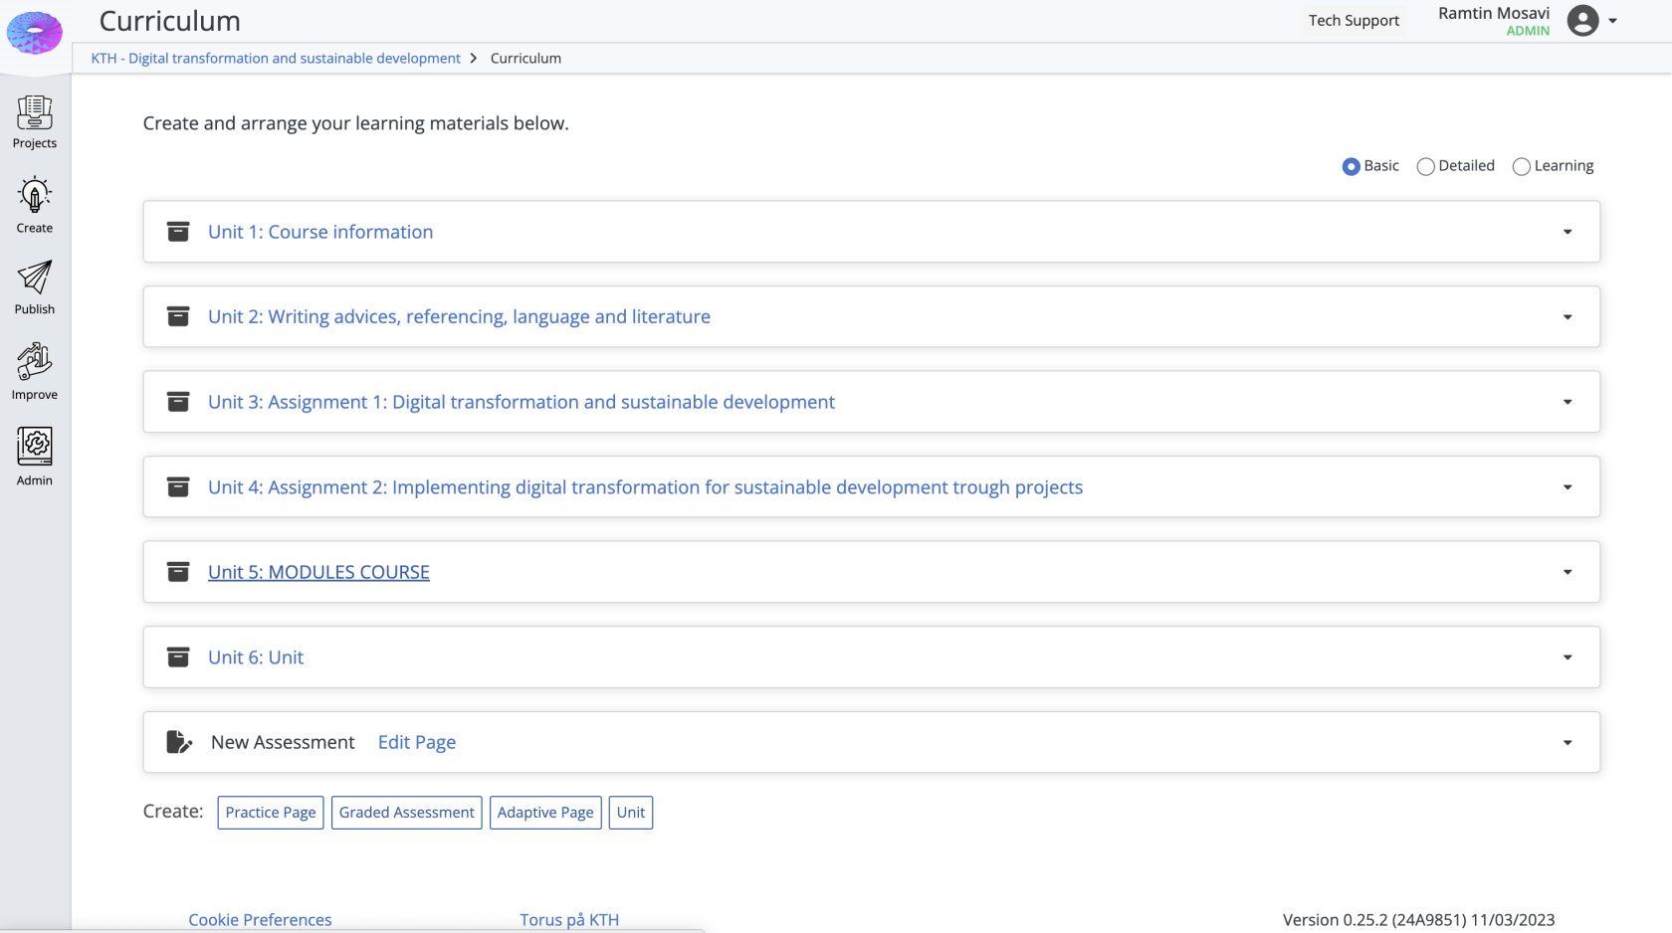Screen dimensions: 1672x933
Task: Open dropdown for Unit 2 Writing advices
Action: [1567, 317]
